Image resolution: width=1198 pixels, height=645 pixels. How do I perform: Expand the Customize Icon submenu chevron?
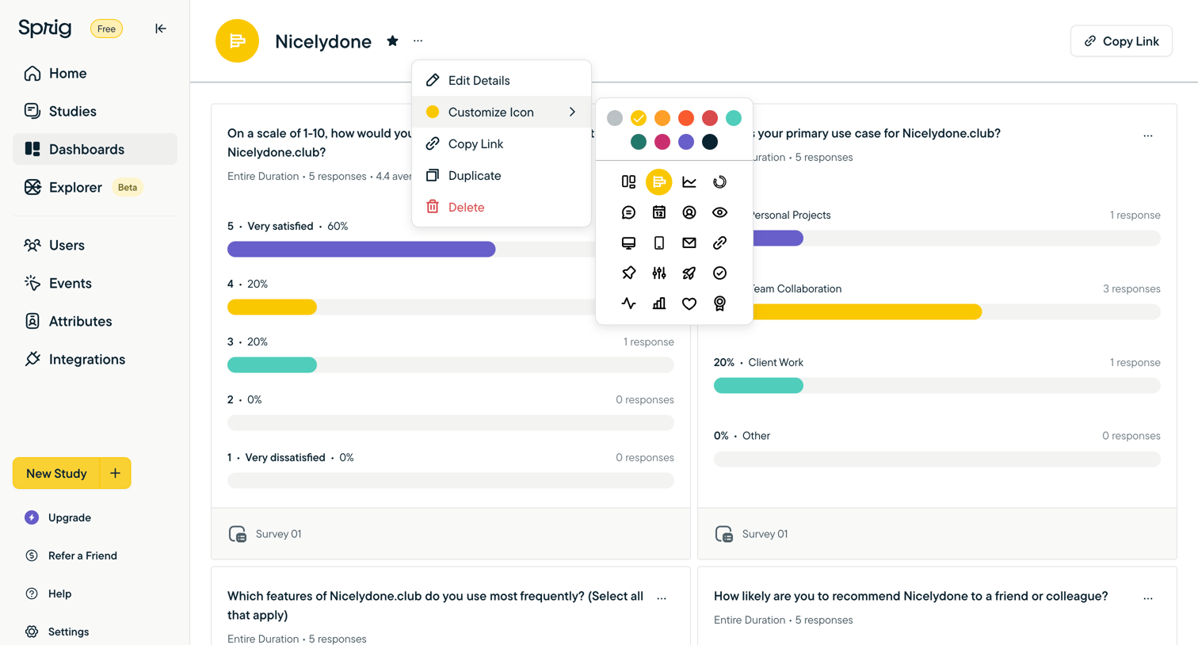[572, 112]
